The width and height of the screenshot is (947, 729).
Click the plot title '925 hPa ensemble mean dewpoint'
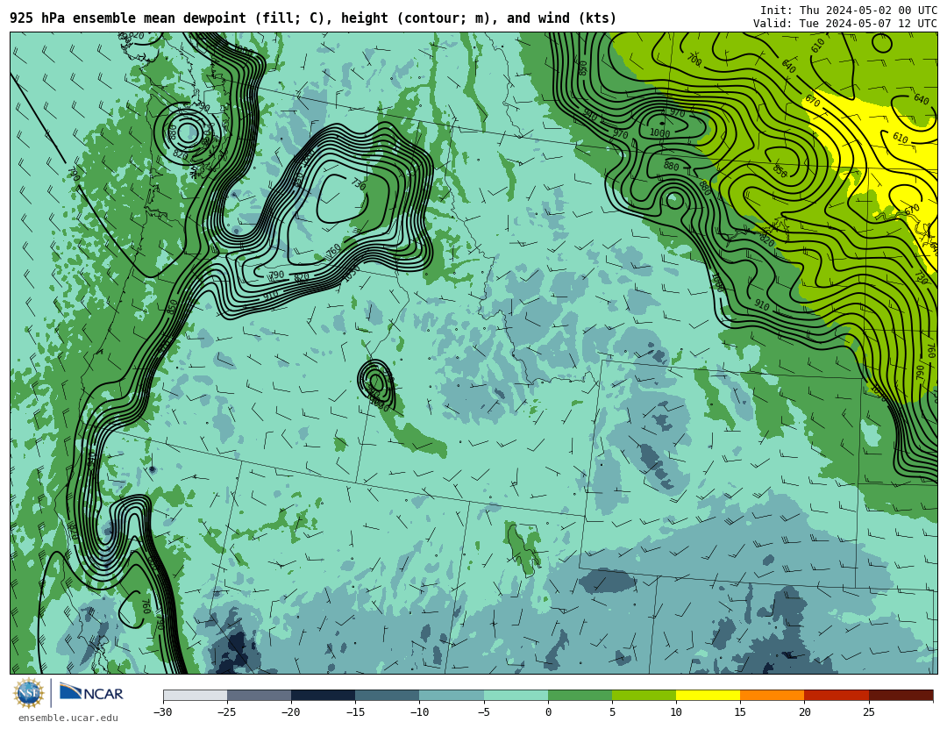(x=128, y=18)
